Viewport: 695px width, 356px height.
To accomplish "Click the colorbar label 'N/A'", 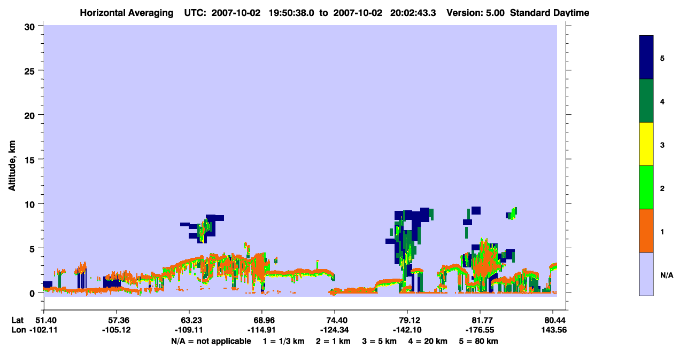I will (667, 275).
